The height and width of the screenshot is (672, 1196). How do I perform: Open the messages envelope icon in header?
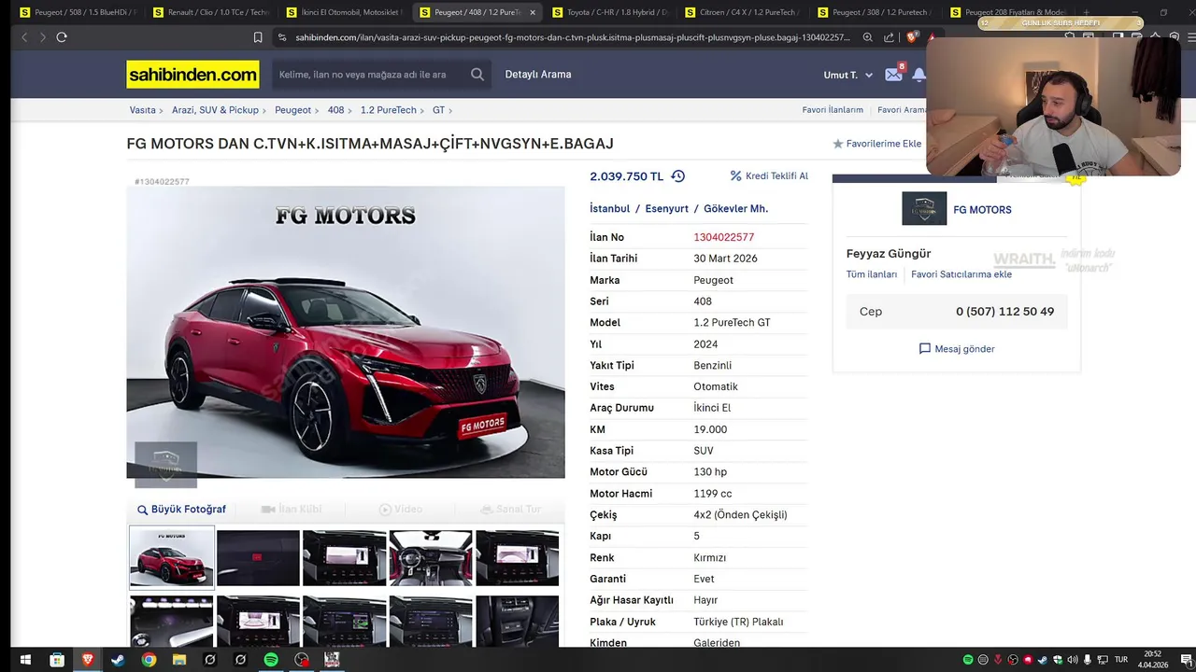(893, 75)
